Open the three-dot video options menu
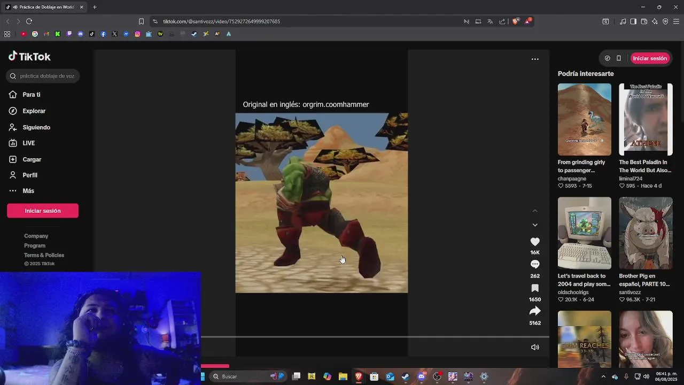Image resolution: width=684 pixels, height=385 pixels. 535,59
